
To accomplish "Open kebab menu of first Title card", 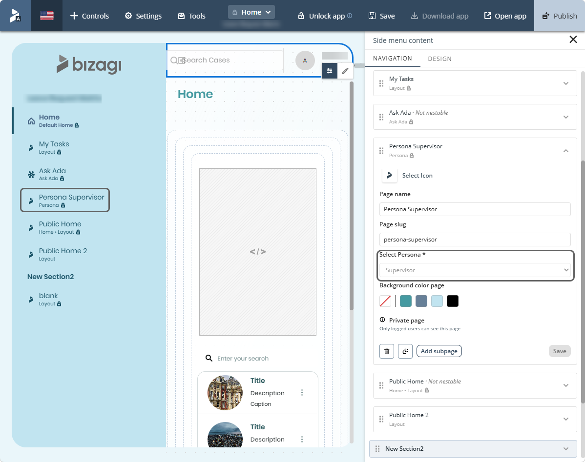I will 302,392.
